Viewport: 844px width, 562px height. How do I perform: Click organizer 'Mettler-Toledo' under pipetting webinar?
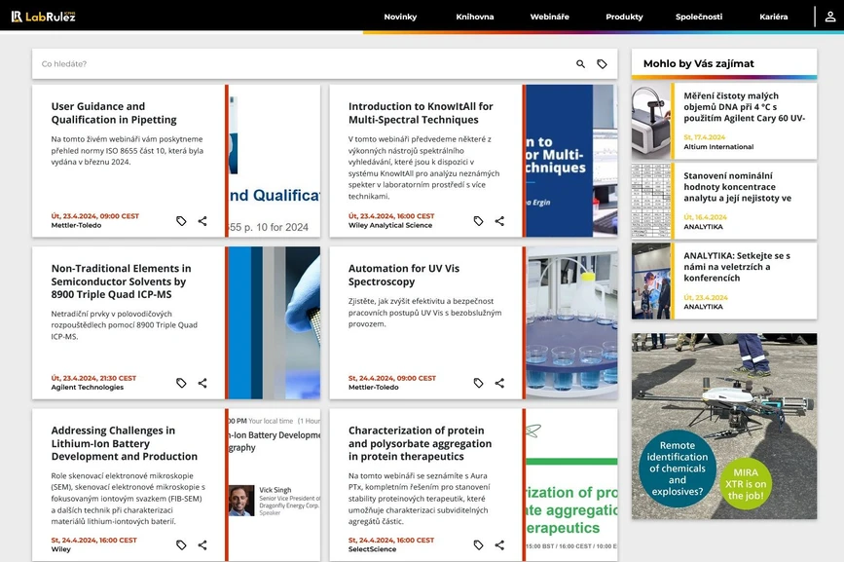pyautogui.click(x=76, y=226)
